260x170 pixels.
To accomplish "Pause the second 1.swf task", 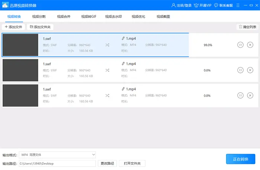I will pyautogui.click(x=240, y=70).
